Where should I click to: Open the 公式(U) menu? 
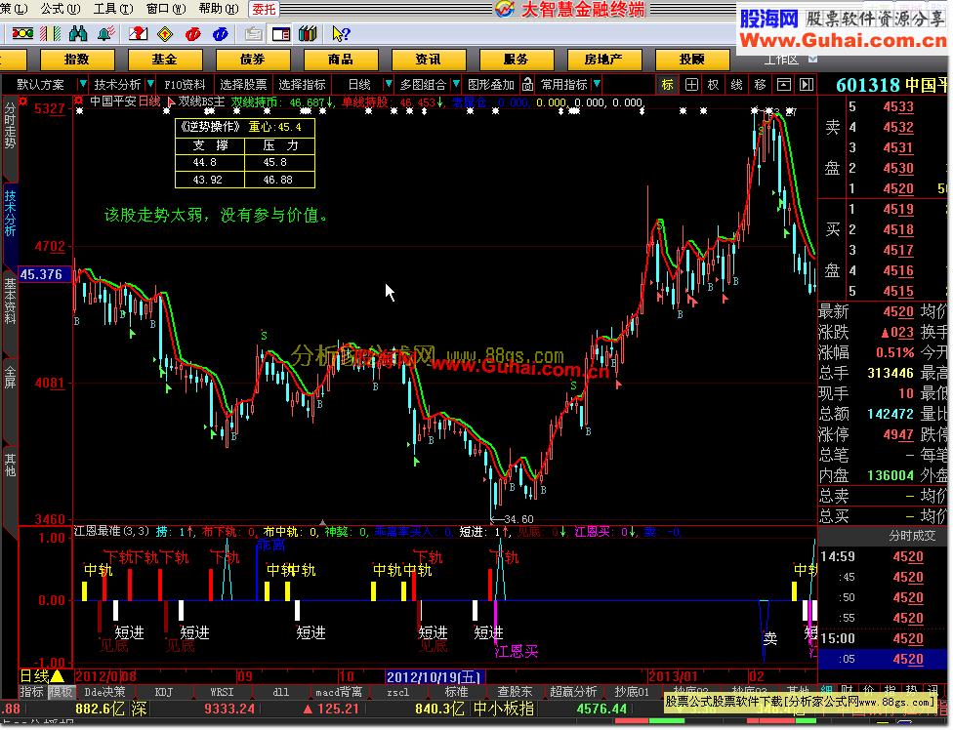(60, 9)
